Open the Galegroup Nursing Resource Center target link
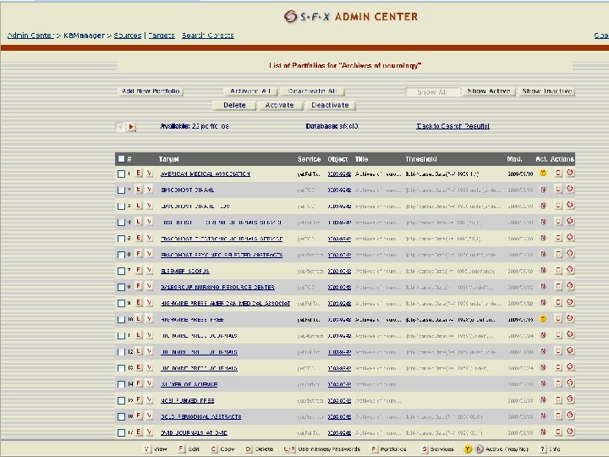This screenshot has width=609, height=457. (x=217, y=288)
